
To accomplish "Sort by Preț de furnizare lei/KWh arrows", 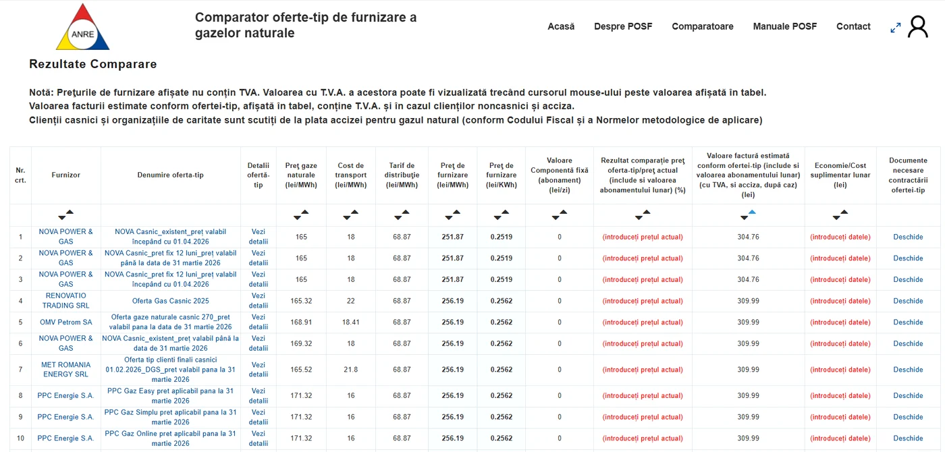I will [x=502, y=215].
